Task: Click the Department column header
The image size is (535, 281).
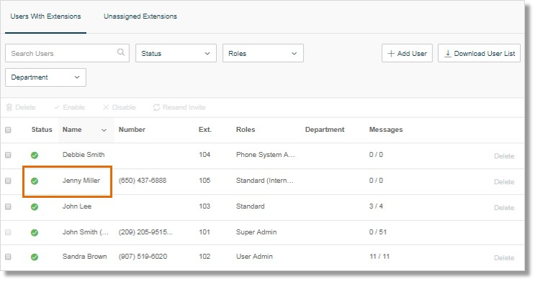Action: click(325, 130)
